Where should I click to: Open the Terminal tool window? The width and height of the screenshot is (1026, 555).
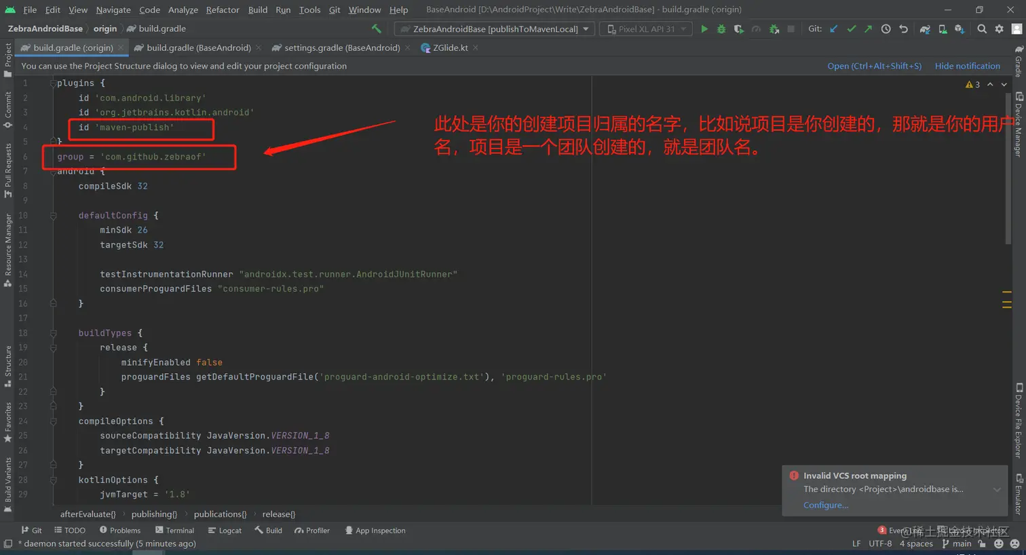pyautogui.click(x=174, y=531)
